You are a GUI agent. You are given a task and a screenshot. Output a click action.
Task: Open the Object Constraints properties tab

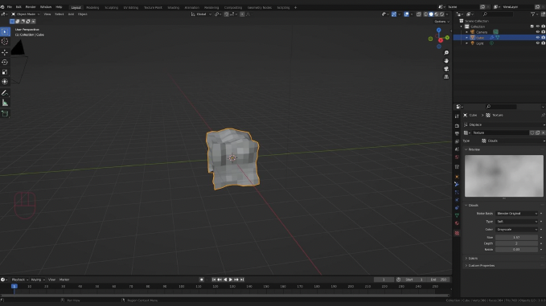457,208
